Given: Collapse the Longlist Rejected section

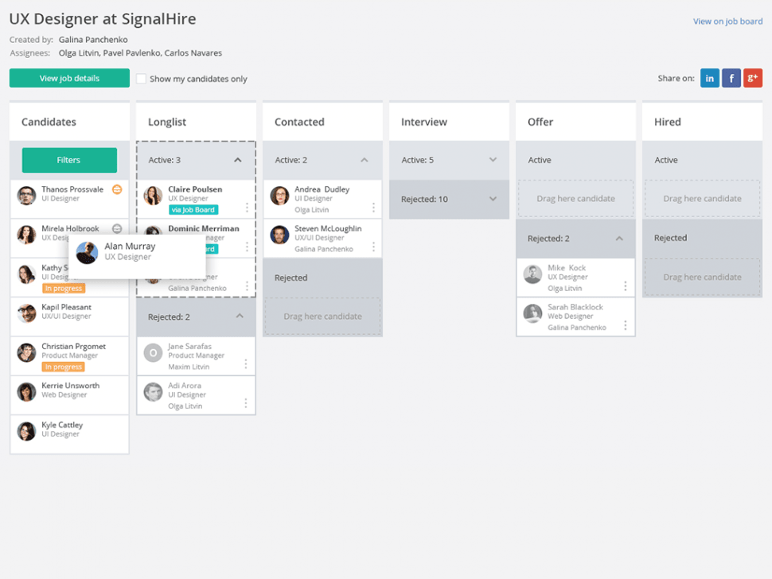Looking at the screenshot, I should click(x=240, y=317).
